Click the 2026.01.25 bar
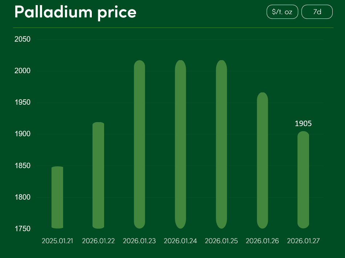This screenshot has height=258, width=345. tap(221, 144)
